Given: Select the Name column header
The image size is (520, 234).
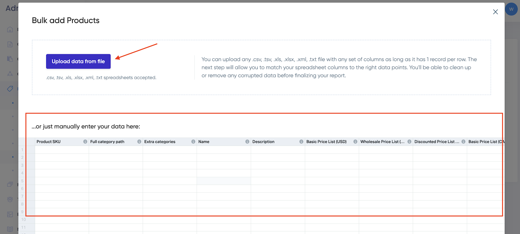Looking at the screenshot, I should 224,142.
